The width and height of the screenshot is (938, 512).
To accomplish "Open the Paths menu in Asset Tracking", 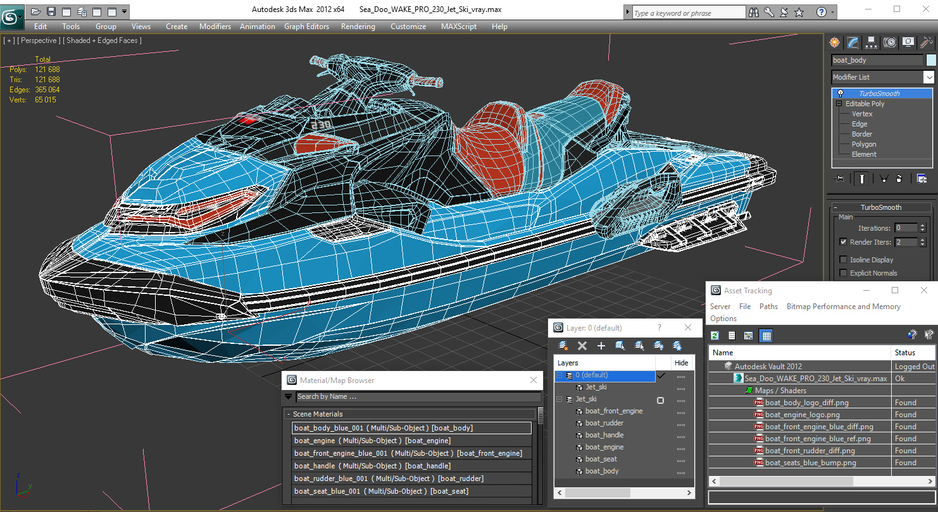I will [x=768, y=307].
